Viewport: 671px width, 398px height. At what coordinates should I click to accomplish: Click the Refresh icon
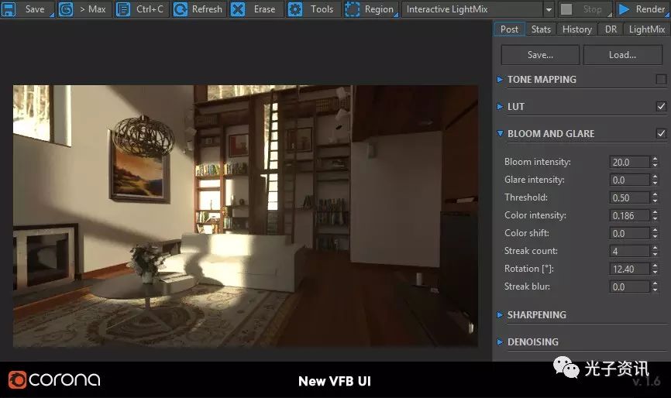[x=181, y=9]
